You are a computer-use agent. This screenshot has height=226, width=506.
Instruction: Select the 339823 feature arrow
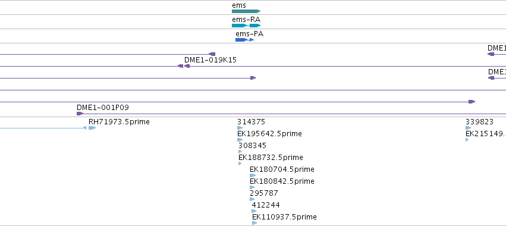469,128
